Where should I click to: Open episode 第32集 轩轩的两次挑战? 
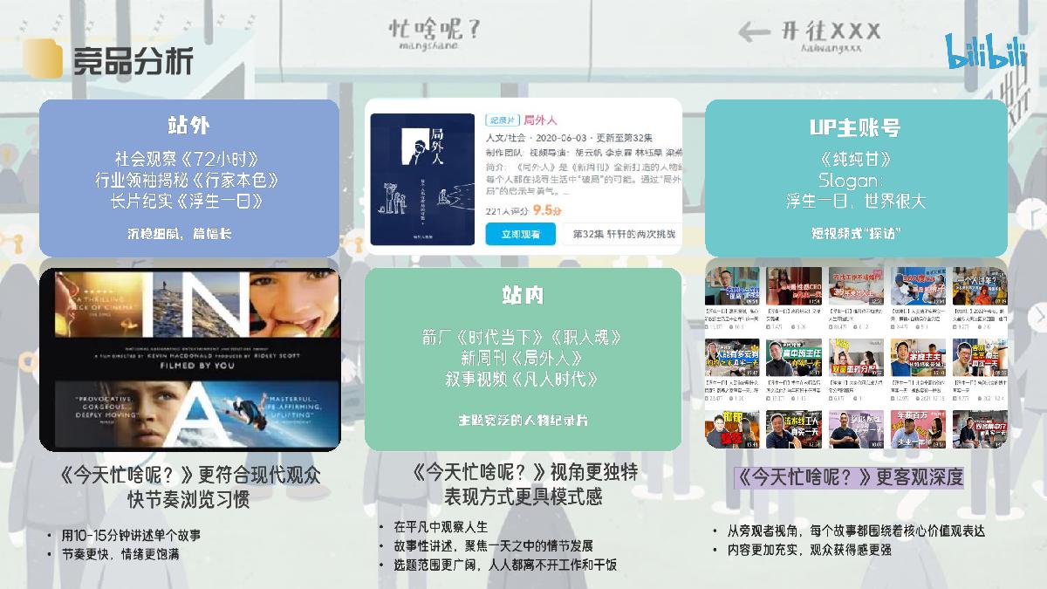(625, 233)
